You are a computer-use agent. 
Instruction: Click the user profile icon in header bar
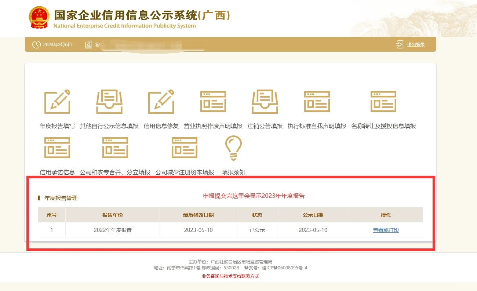pyautogui.click(x=88, y=45)
